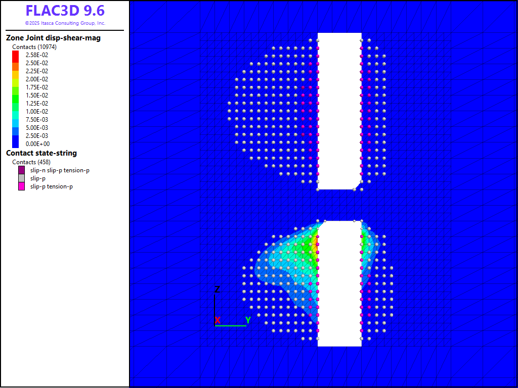Click the FLAC3D 9.6 title text

tap(65, 11)
